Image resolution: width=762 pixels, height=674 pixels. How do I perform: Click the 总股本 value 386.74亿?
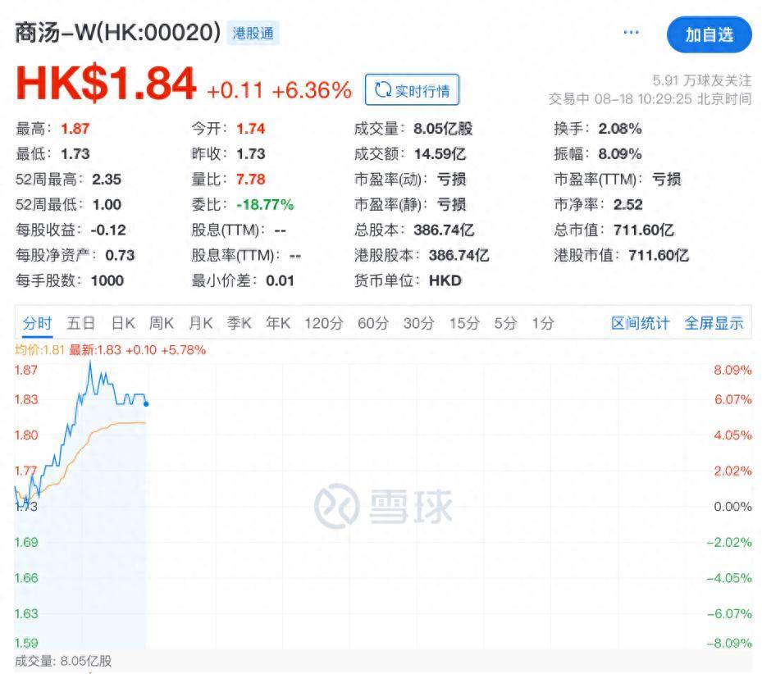tap(445, 230)
